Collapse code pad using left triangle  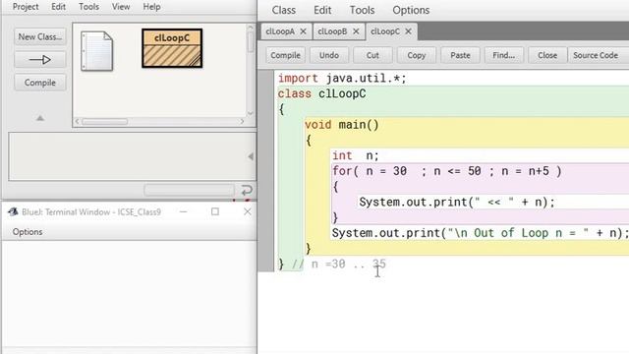[x=251, y=156]
